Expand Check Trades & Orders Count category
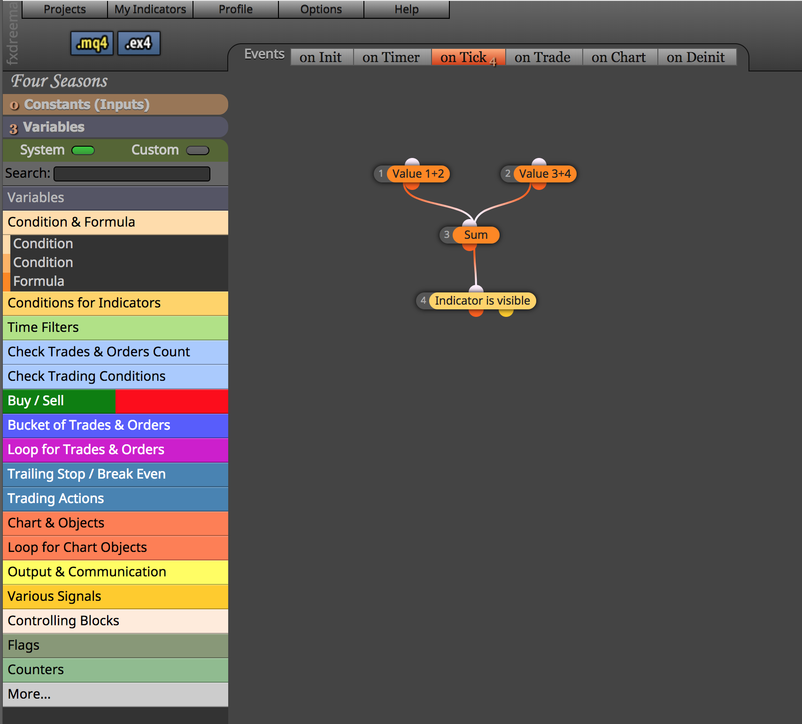The height and width of the screenshot is (724, 802). coord(116,352)
